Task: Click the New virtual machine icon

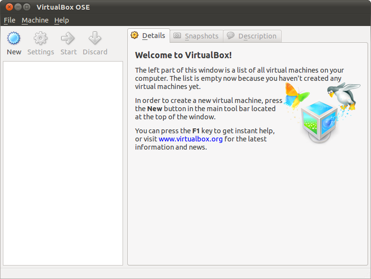Action: (x=14, y=38)
